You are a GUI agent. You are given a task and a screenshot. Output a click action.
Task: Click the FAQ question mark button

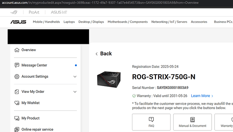pos(151,122)
